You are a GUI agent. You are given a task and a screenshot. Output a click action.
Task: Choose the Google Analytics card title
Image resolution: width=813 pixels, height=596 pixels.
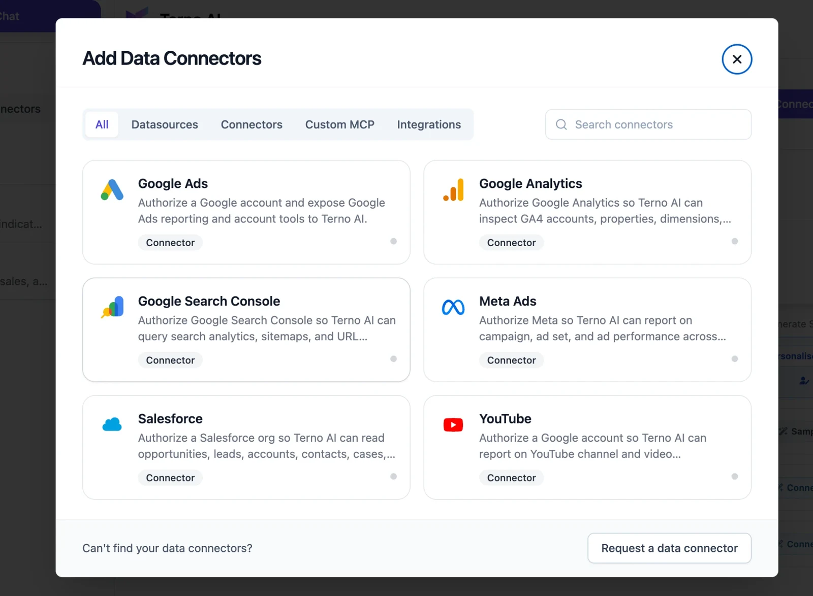click(x=530, y=184)
